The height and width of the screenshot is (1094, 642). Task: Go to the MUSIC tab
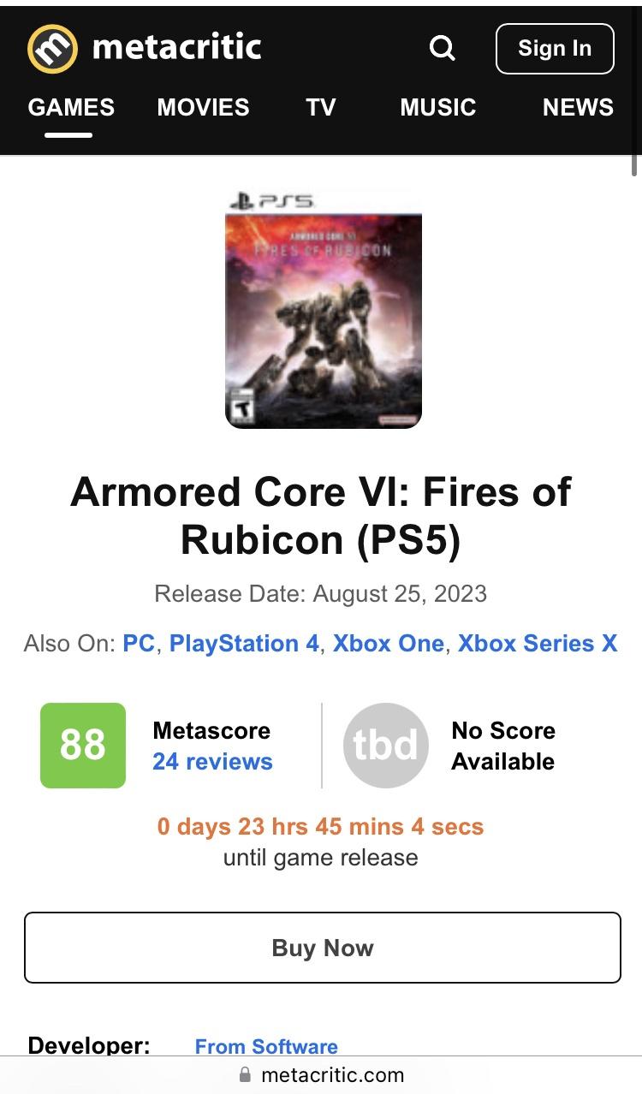point(437,108)
